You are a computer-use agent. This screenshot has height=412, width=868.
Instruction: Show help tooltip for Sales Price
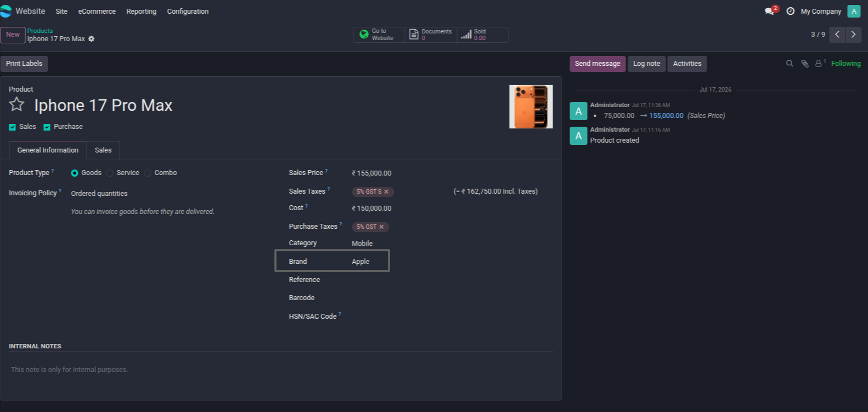pos(326,171)
